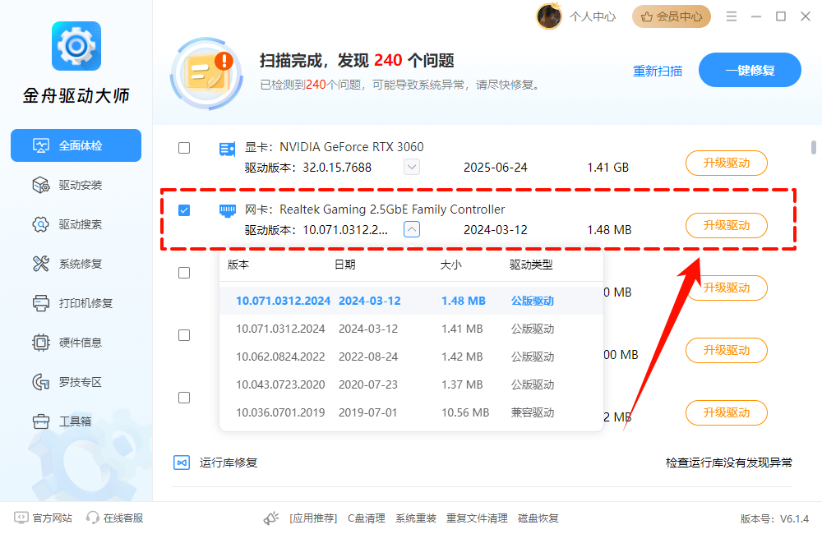Click the 运行库修复 icon

tap(182, 463)
